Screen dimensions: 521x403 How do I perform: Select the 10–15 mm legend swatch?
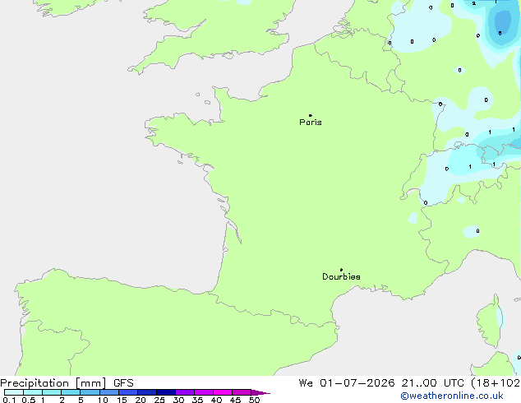pos(109,392)
